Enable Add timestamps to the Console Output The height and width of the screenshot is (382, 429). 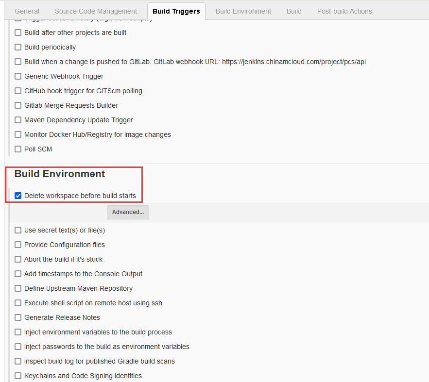point(18,274)
